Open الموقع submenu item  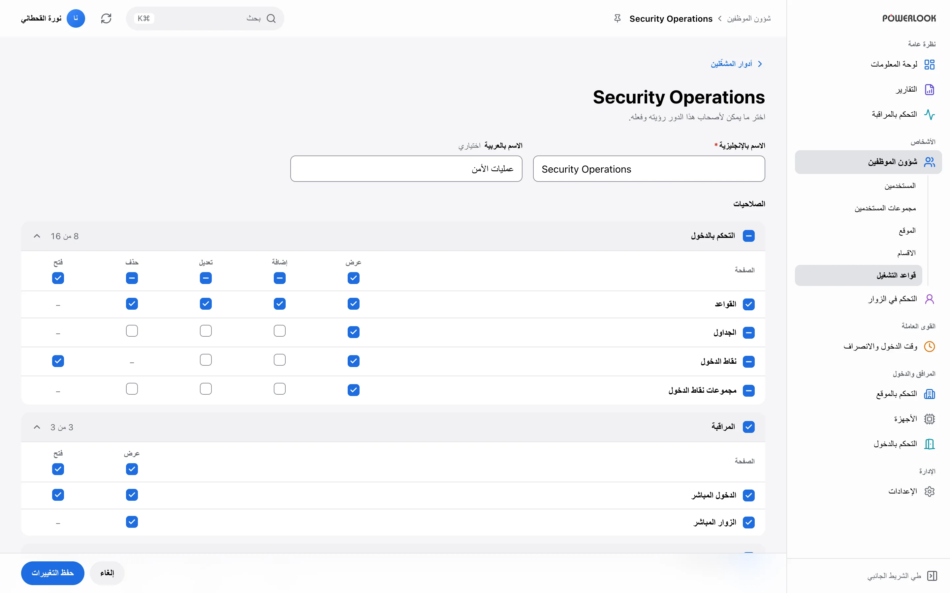(x=907, y=231)
